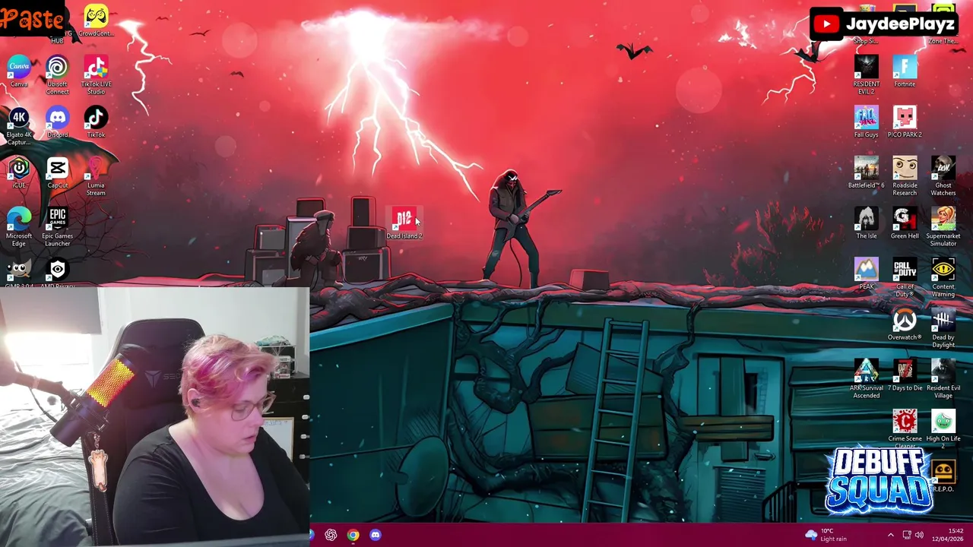973x547 pixels.
Task: Launch R.E.P.O. from the desktop
Action: click(x=943, y=476)
